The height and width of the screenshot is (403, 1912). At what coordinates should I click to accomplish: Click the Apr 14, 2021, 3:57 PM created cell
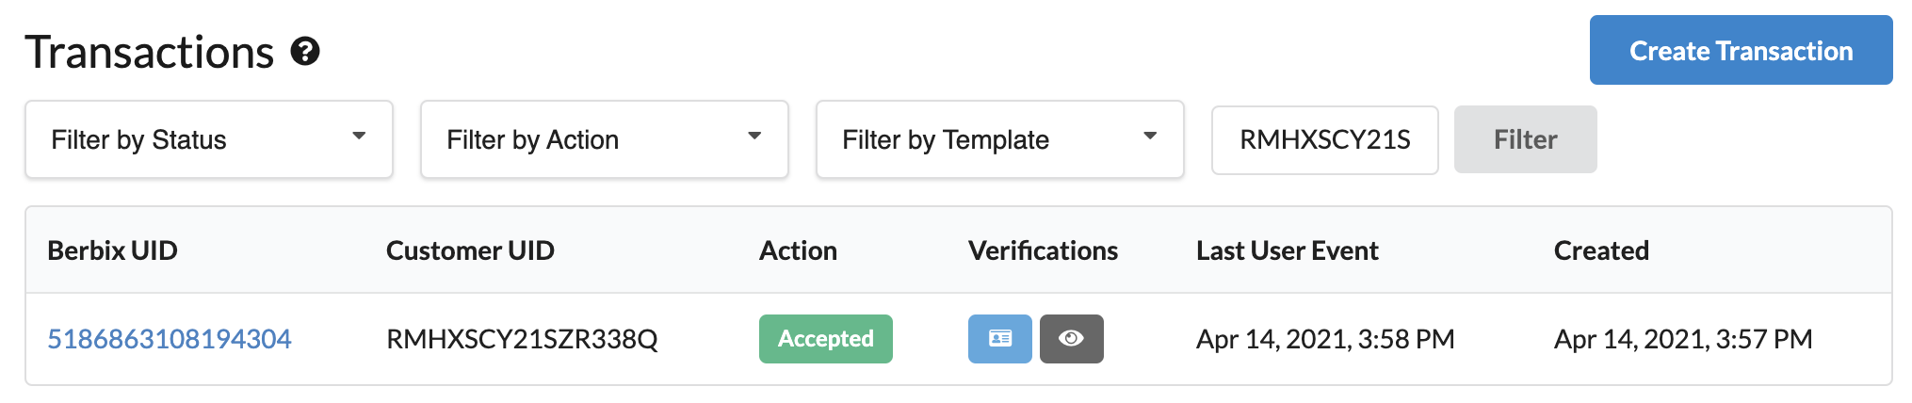tap(1683, 339)
